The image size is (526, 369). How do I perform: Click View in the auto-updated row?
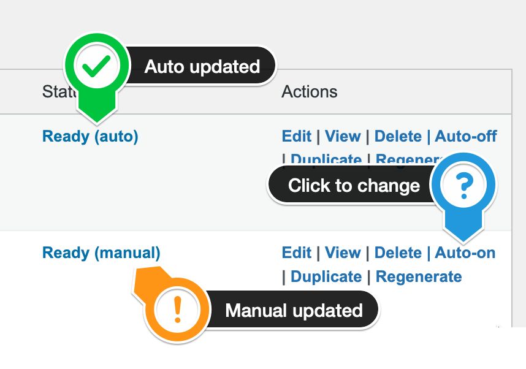[x=343, y=136]
